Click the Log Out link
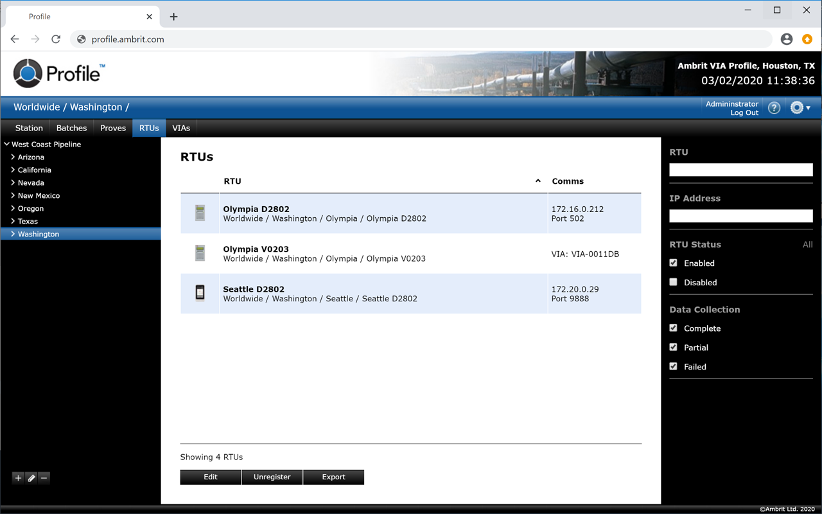Viewport: 822px width, 514px height. coord(744,113)
